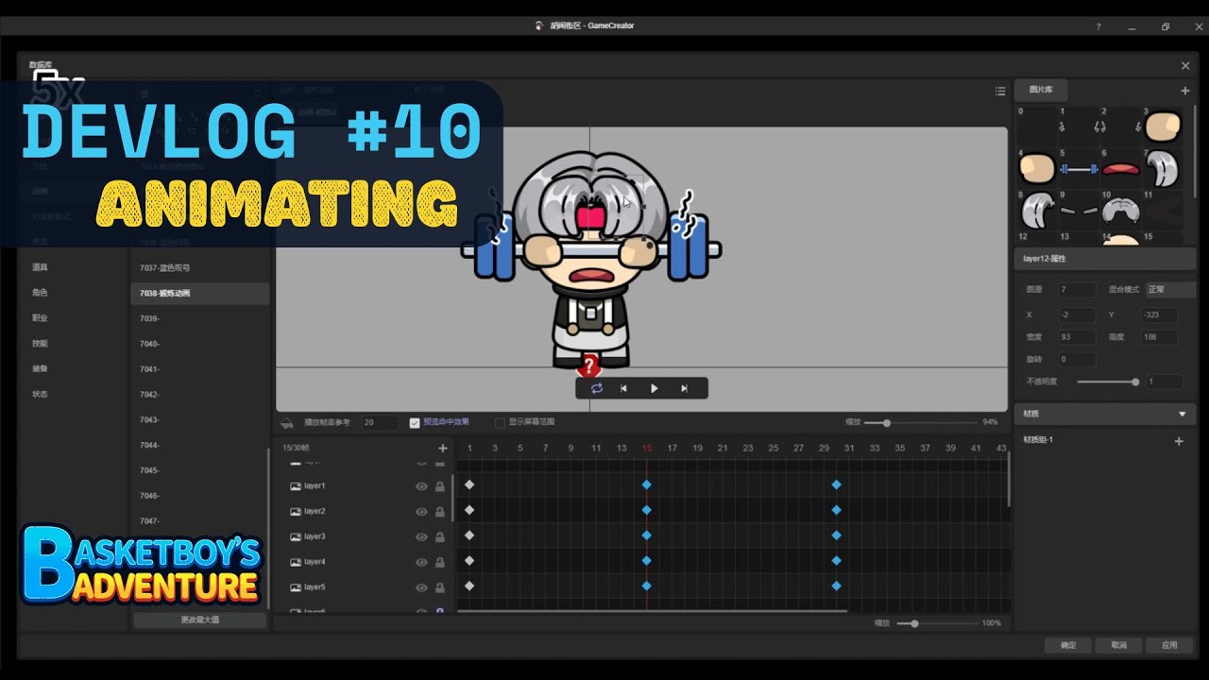Viewport: 1209px width, 680px height.
Task: Open the help question mark in the title bar
Action: (x=1098, y=26)
